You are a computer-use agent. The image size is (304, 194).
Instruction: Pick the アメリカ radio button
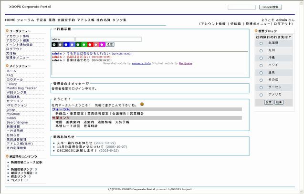tap(261, 95)
